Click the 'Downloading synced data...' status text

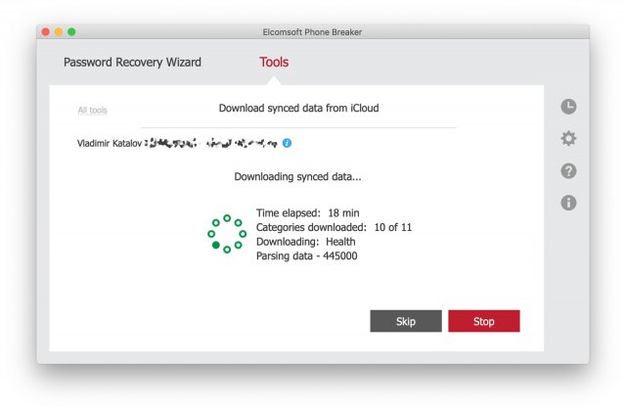point(297,177)
